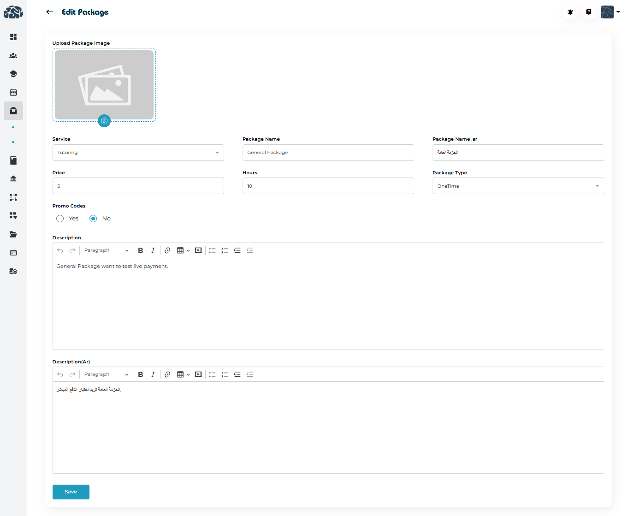The width and height of the screenshot is (630, 516).
Task: Insert media in the Description(Ar) toolbar
Action: tap(198, 374)
